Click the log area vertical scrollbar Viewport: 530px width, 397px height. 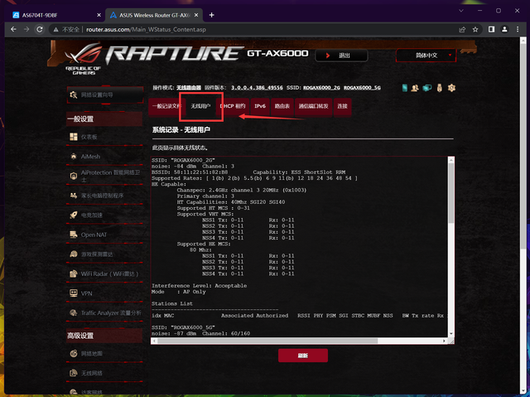pyautogui.click(x=450, y=193)
